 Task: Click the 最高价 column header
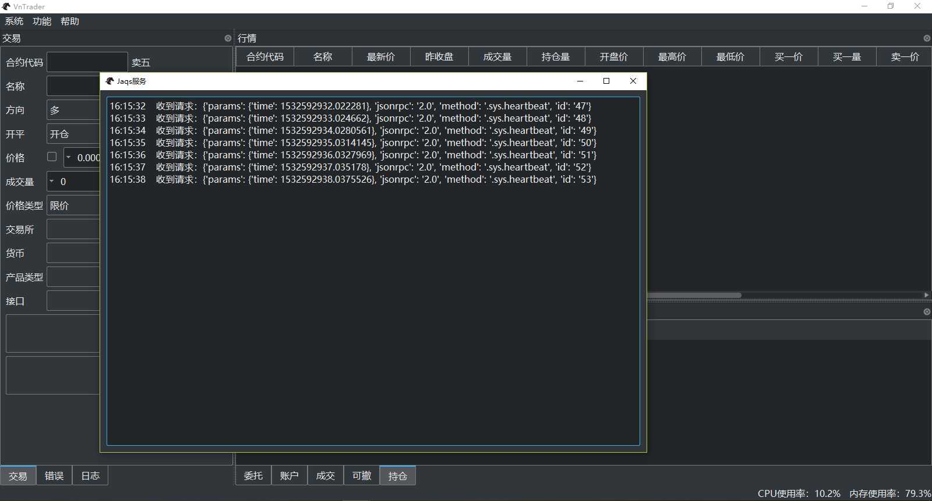coord(672,56)
